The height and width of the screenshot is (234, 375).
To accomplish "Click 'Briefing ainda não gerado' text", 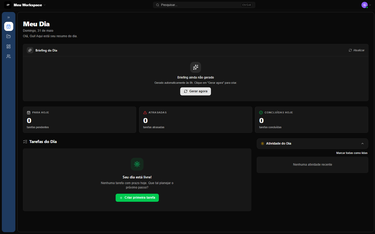I will click(196, 77).
